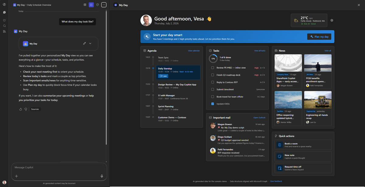Expand the My Day card chevron
This screenshot has width=365, height=187.
pos(90,43)
